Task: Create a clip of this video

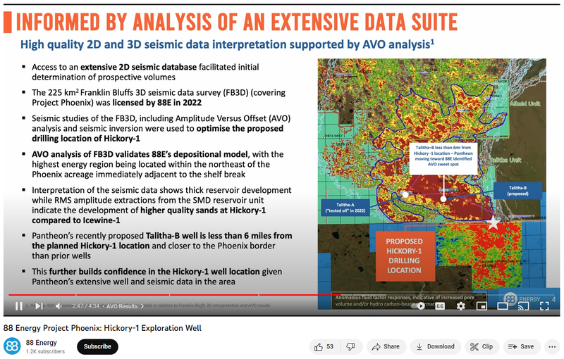Action: click(482, 347)
